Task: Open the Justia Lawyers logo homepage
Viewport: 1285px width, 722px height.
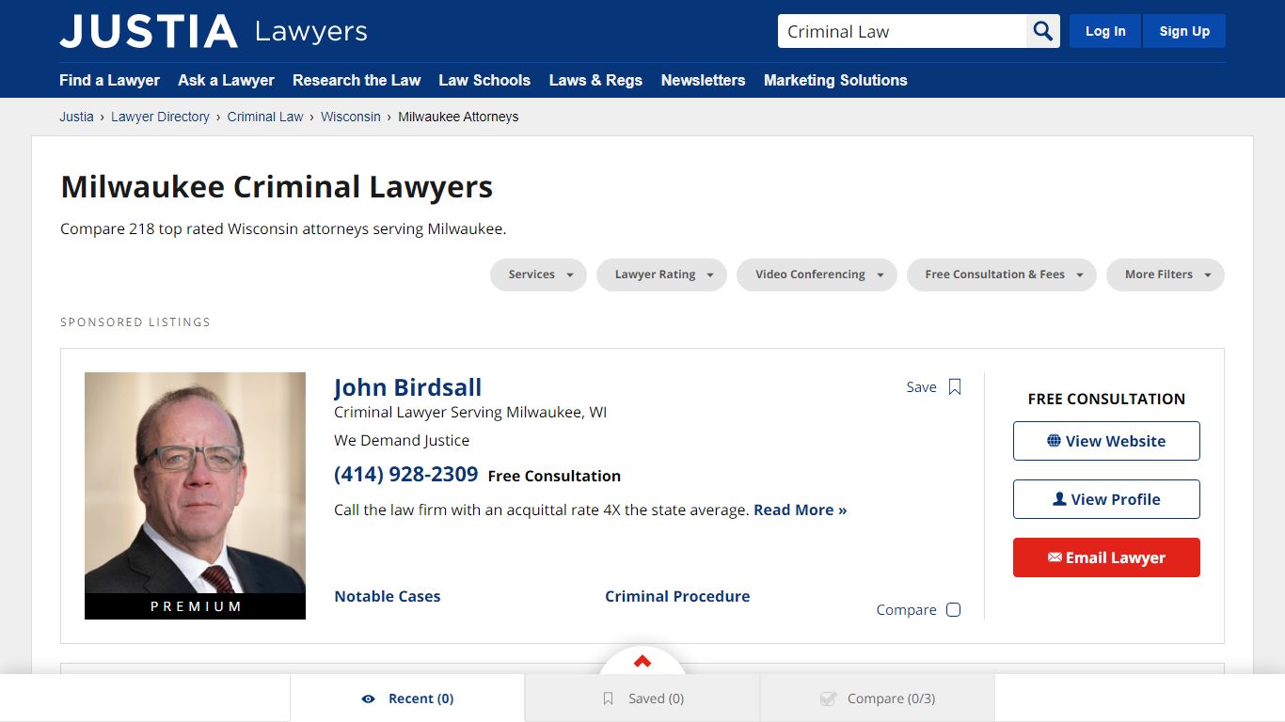Action: pyautogui.click(x=214, y=31)
